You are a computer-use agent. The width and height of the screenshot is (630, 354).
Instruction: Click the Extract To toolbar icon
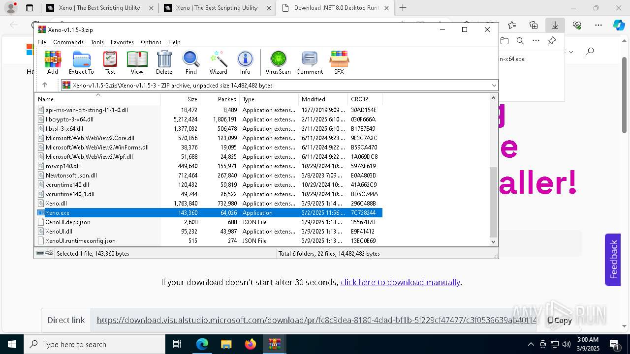(81, 62)
